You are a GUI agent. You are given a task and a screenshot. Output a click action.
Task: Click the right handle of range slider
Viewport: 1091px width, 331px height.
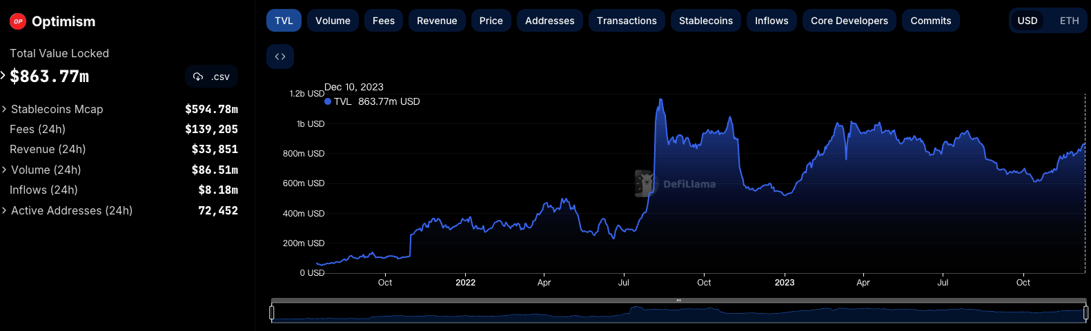(1085, 313)
